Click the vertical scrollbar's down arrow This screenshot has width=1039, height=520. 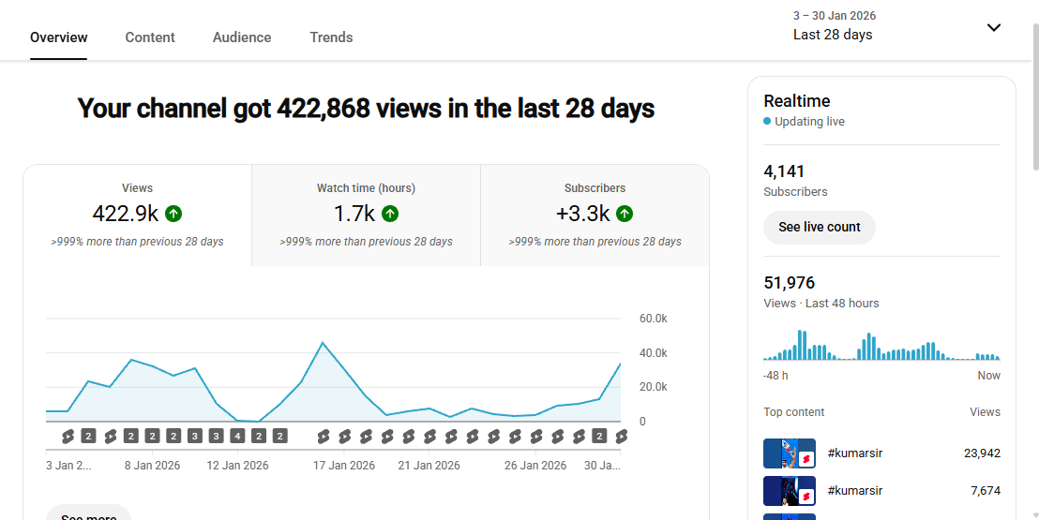(x=1034, y=514)
